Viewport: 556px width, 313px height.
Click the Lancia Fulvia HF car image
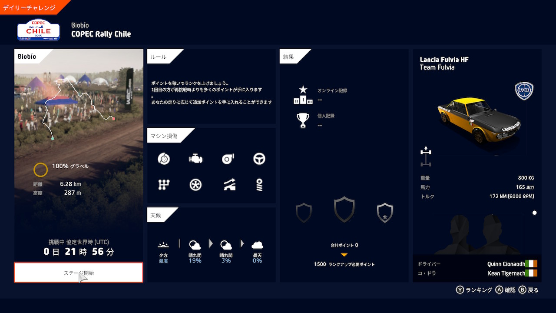tap(478, 120)
